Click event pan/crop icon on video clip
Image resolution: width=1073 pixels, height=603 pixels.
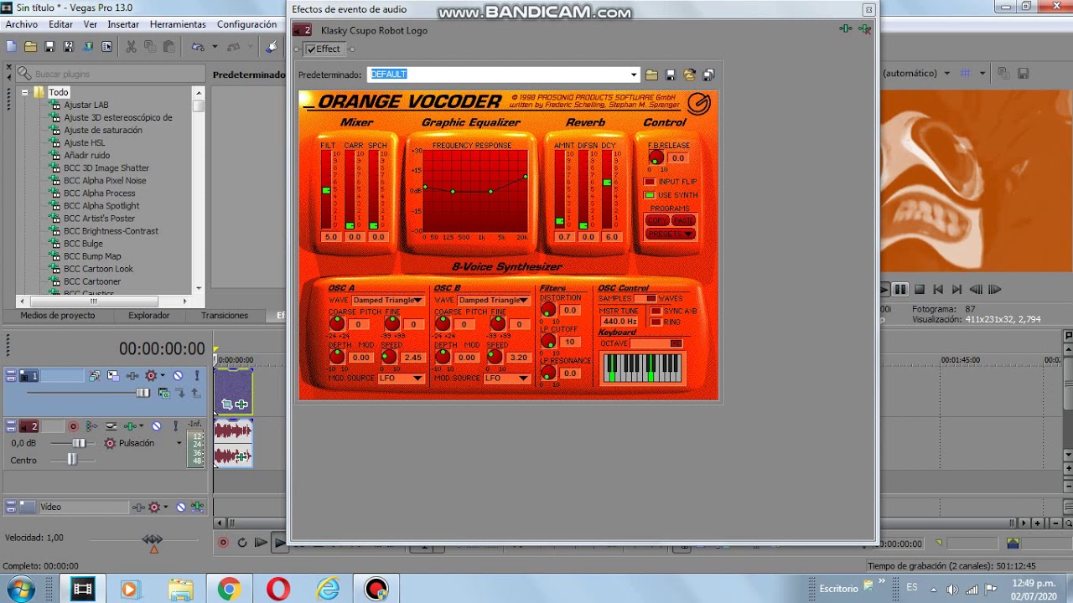(227, 405)
